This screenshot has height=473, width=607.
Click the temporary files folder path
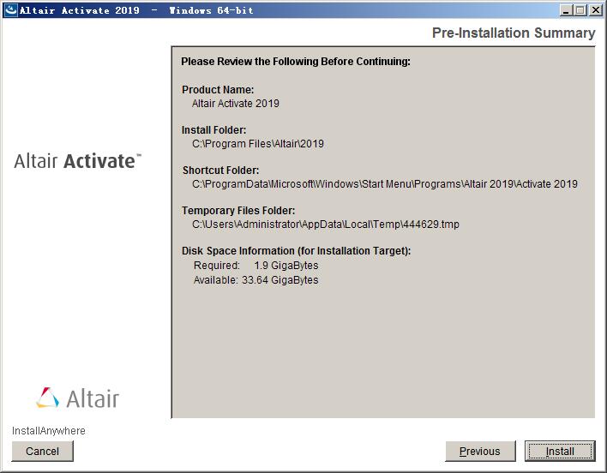tap(325, 224)
